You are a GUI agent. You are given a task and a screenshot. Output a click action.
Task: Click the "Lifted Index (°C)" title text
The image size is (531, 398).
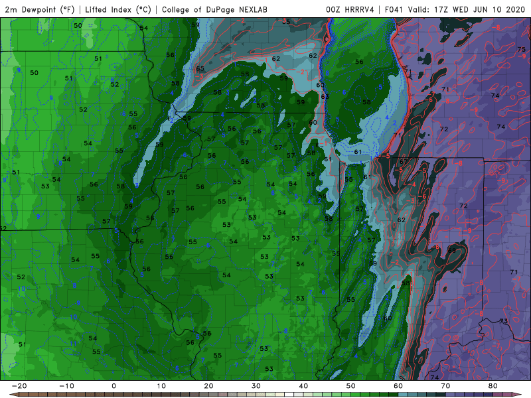click(118, 9)
